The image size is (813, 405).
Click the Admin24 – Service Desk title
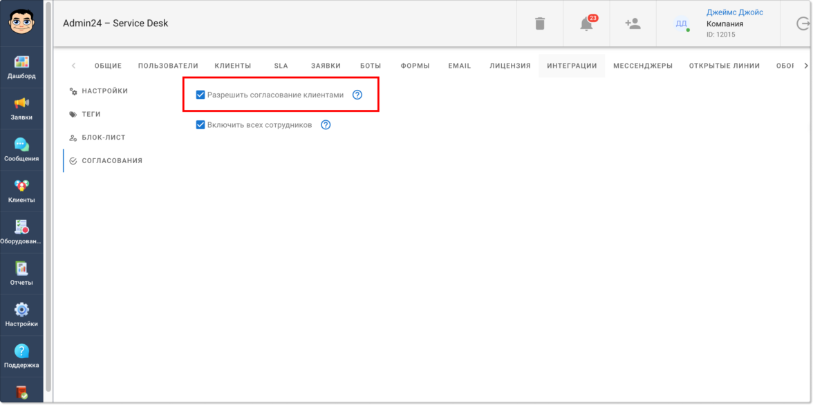[115, 23]
